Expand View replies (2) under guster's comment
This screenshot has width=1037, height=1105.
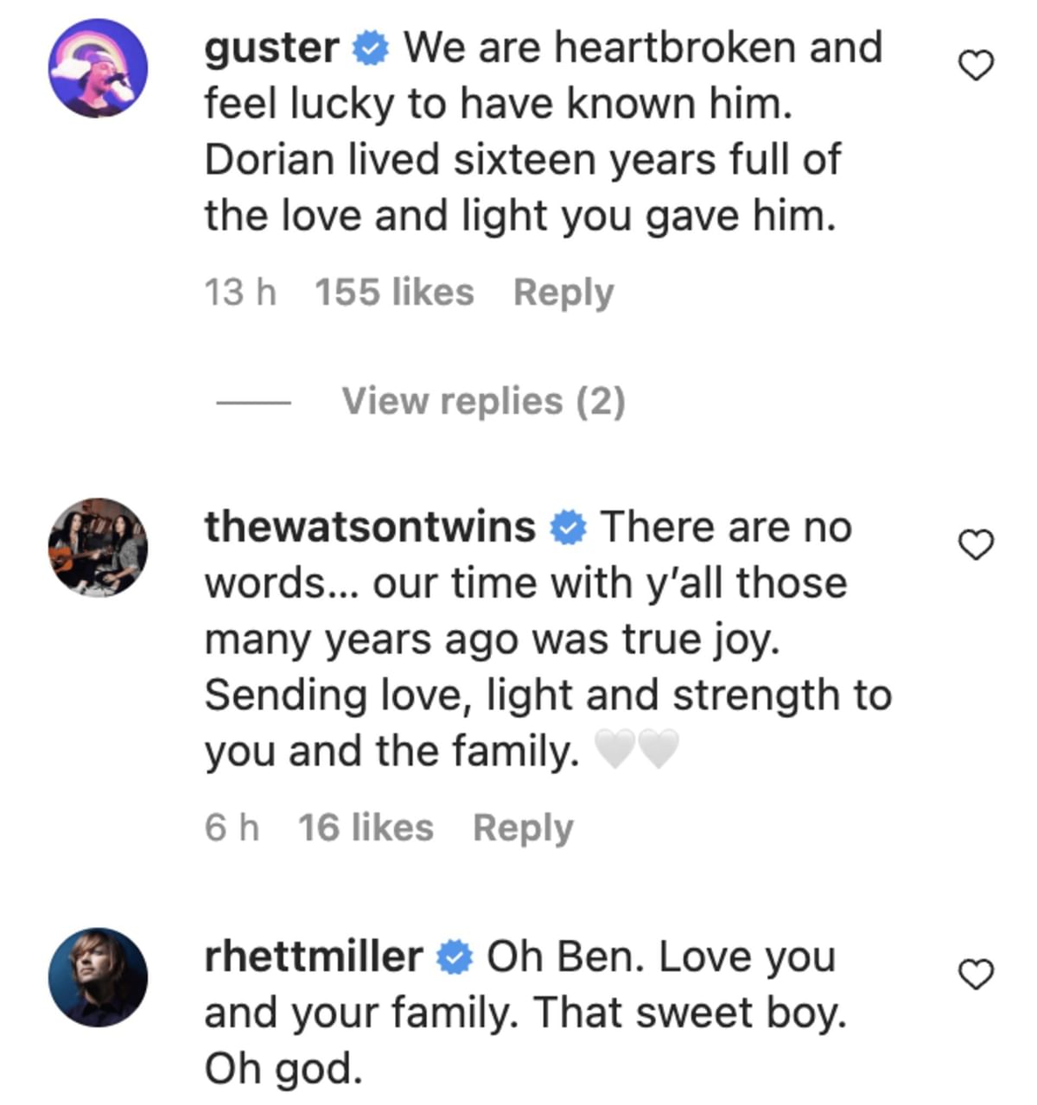[x=482, y=400]
